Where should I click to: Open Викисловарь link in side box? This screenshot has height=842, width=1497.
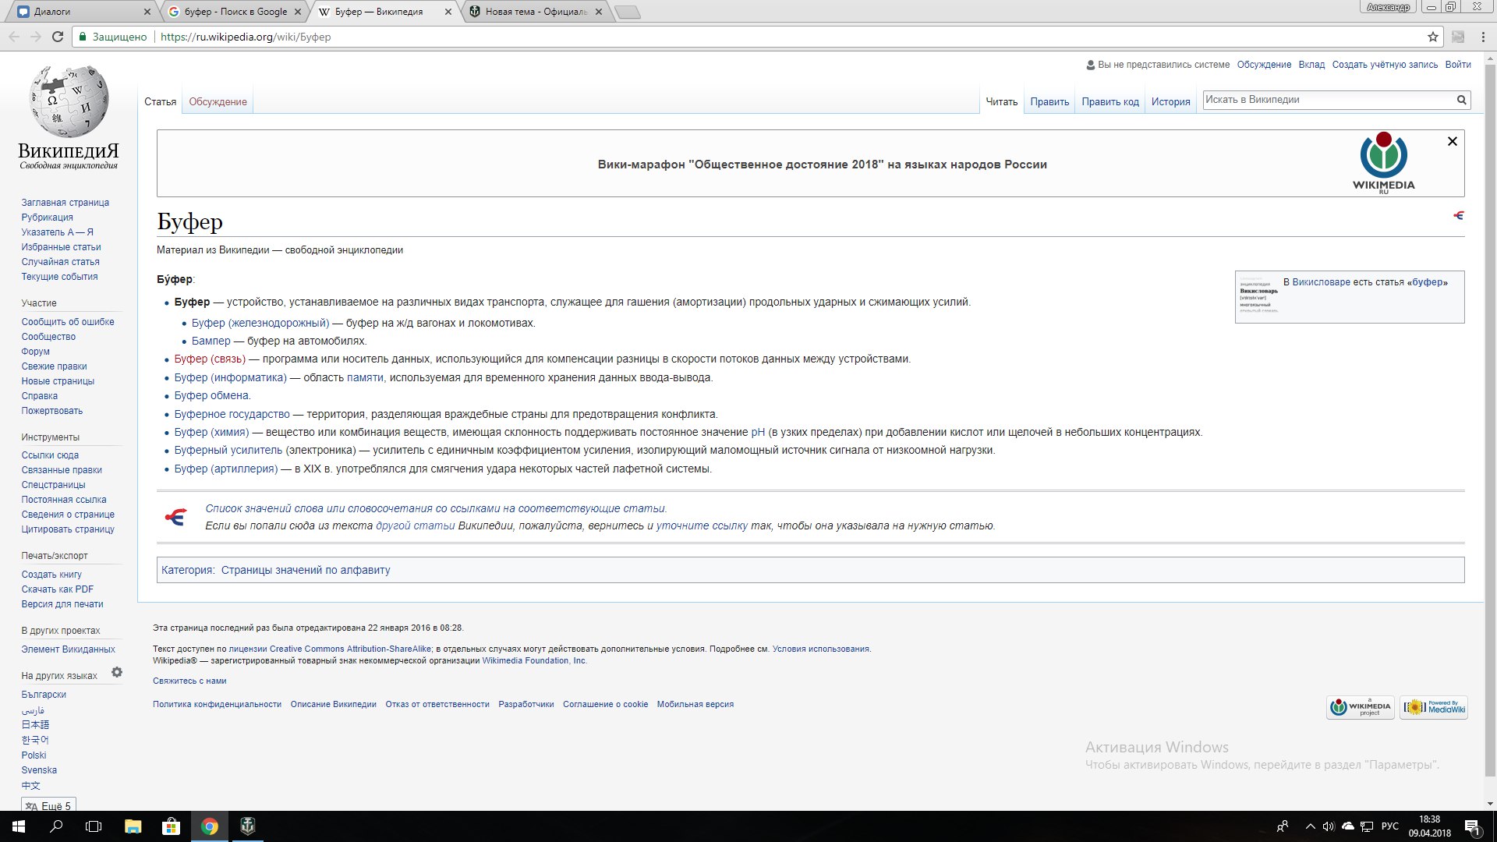click(x=1321, y=282)
